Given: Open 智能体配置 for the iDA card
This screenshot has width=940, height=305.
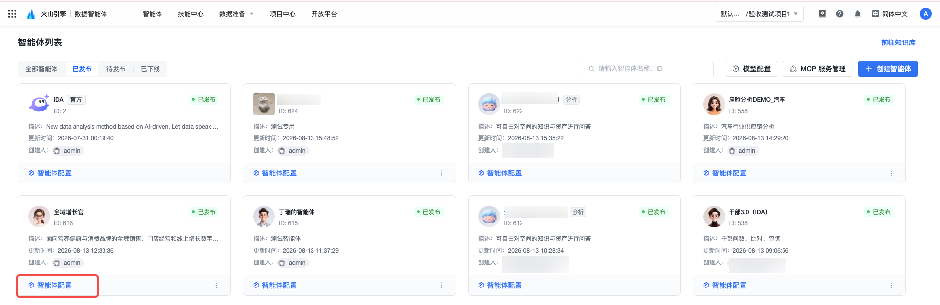Looking at the screenshot, I should [x=50, y=173].
